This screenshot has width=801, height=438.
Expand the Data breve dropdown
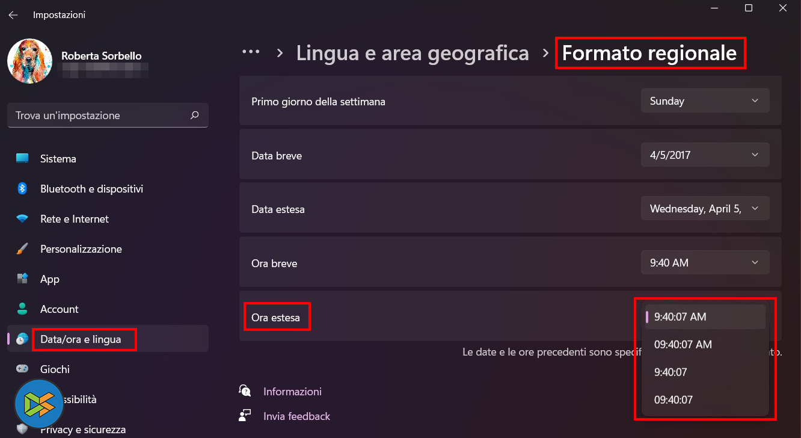(x=705, y=155)
